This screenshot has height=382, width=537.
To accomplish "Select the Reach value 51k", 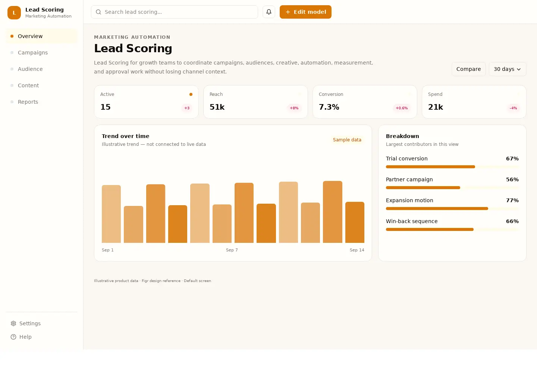I will tap(217, 107).
